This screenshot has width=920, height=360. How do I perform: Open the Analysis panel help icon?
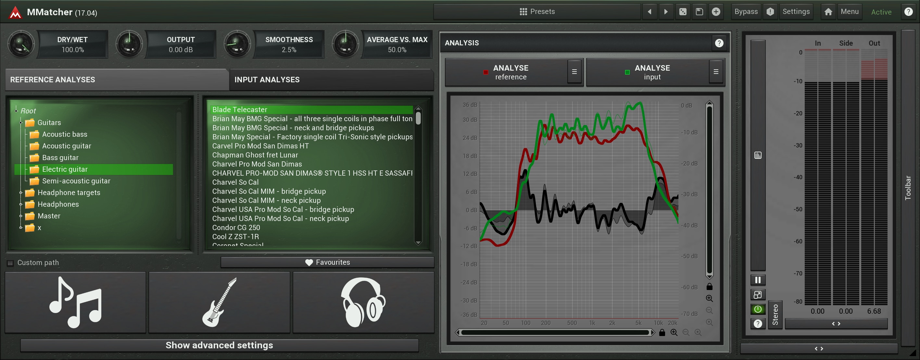tap(719, 43)
